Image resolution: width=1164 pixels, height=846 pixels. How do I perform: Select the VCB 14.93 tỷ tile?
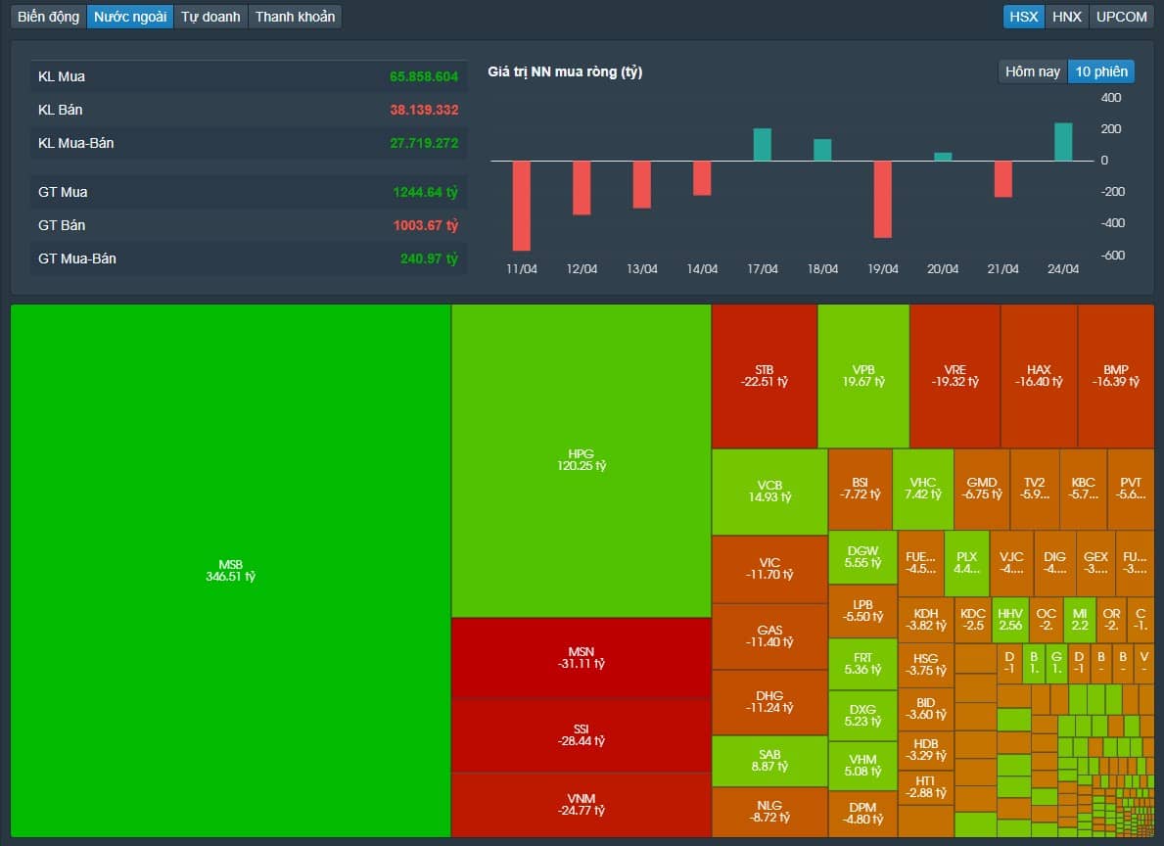(x=769, y=492)
